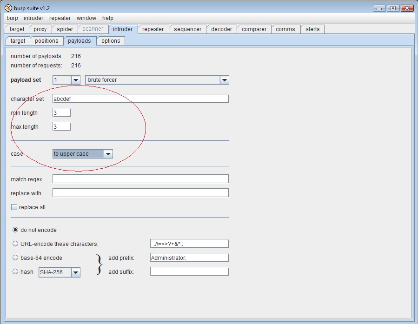This screenshot has width=418, height=324.
Task: Switch to the proxy tab
Action: click(40, 29)
